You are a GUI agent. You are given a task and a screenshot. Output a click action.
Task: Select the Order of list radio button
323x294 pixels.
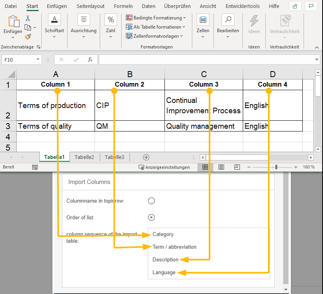coord(151,217)
